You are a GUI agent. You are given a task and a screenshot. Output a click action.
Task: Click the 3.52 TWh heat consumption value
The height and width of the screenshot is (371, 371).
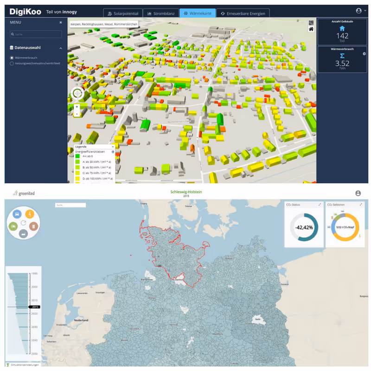(x=342, y=64)
